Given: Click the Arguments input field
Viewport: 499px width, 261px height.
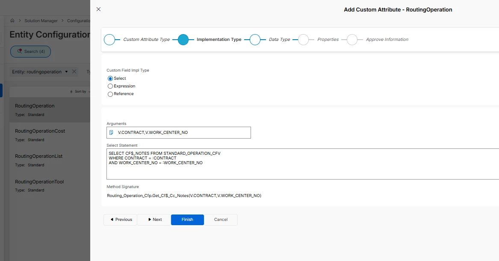Looking at the screenshot, I should [x=179, y=133].
